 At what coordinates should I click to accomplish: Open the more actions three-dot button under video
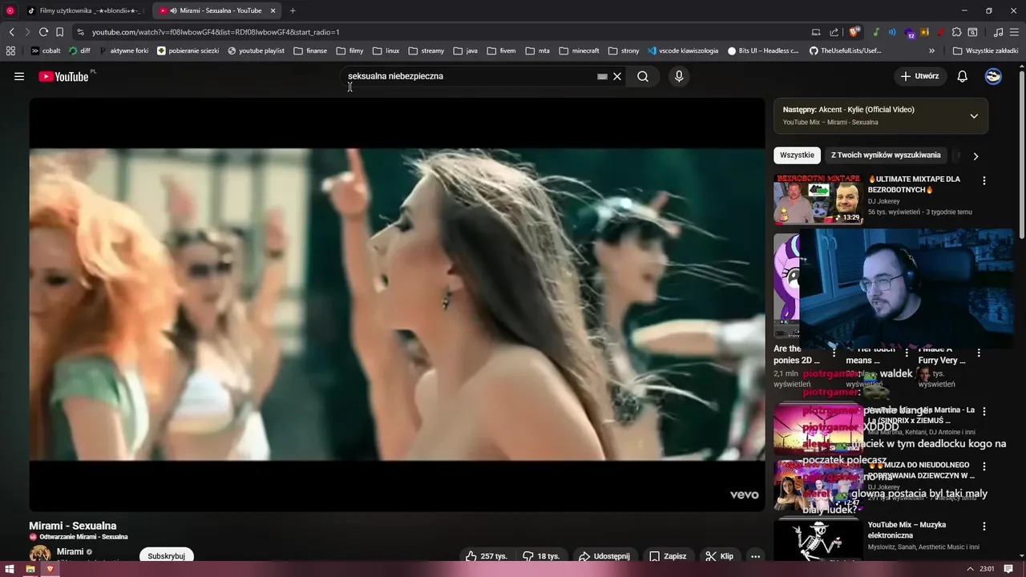(x=755, y=556)
